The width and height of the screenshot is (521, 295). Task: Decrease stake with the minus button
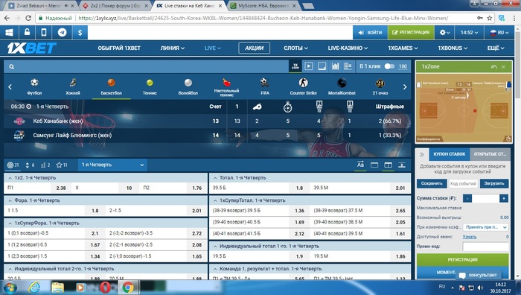click(467, 199)
